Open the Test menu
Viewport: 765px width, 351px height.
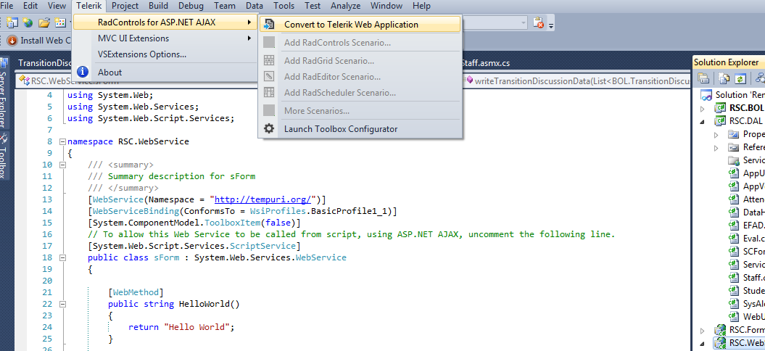coord(313,6)
